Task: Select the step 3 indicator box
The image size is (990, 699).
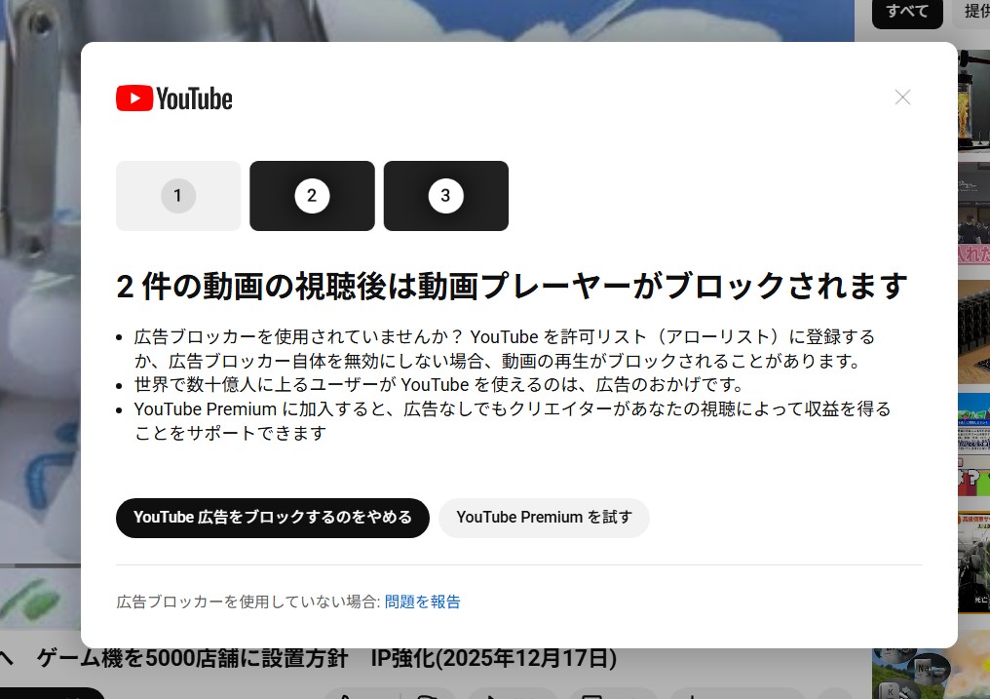Action: tap(445, 196)
